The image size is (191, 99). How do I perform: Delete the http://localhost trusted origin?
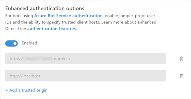pos(182,76)
